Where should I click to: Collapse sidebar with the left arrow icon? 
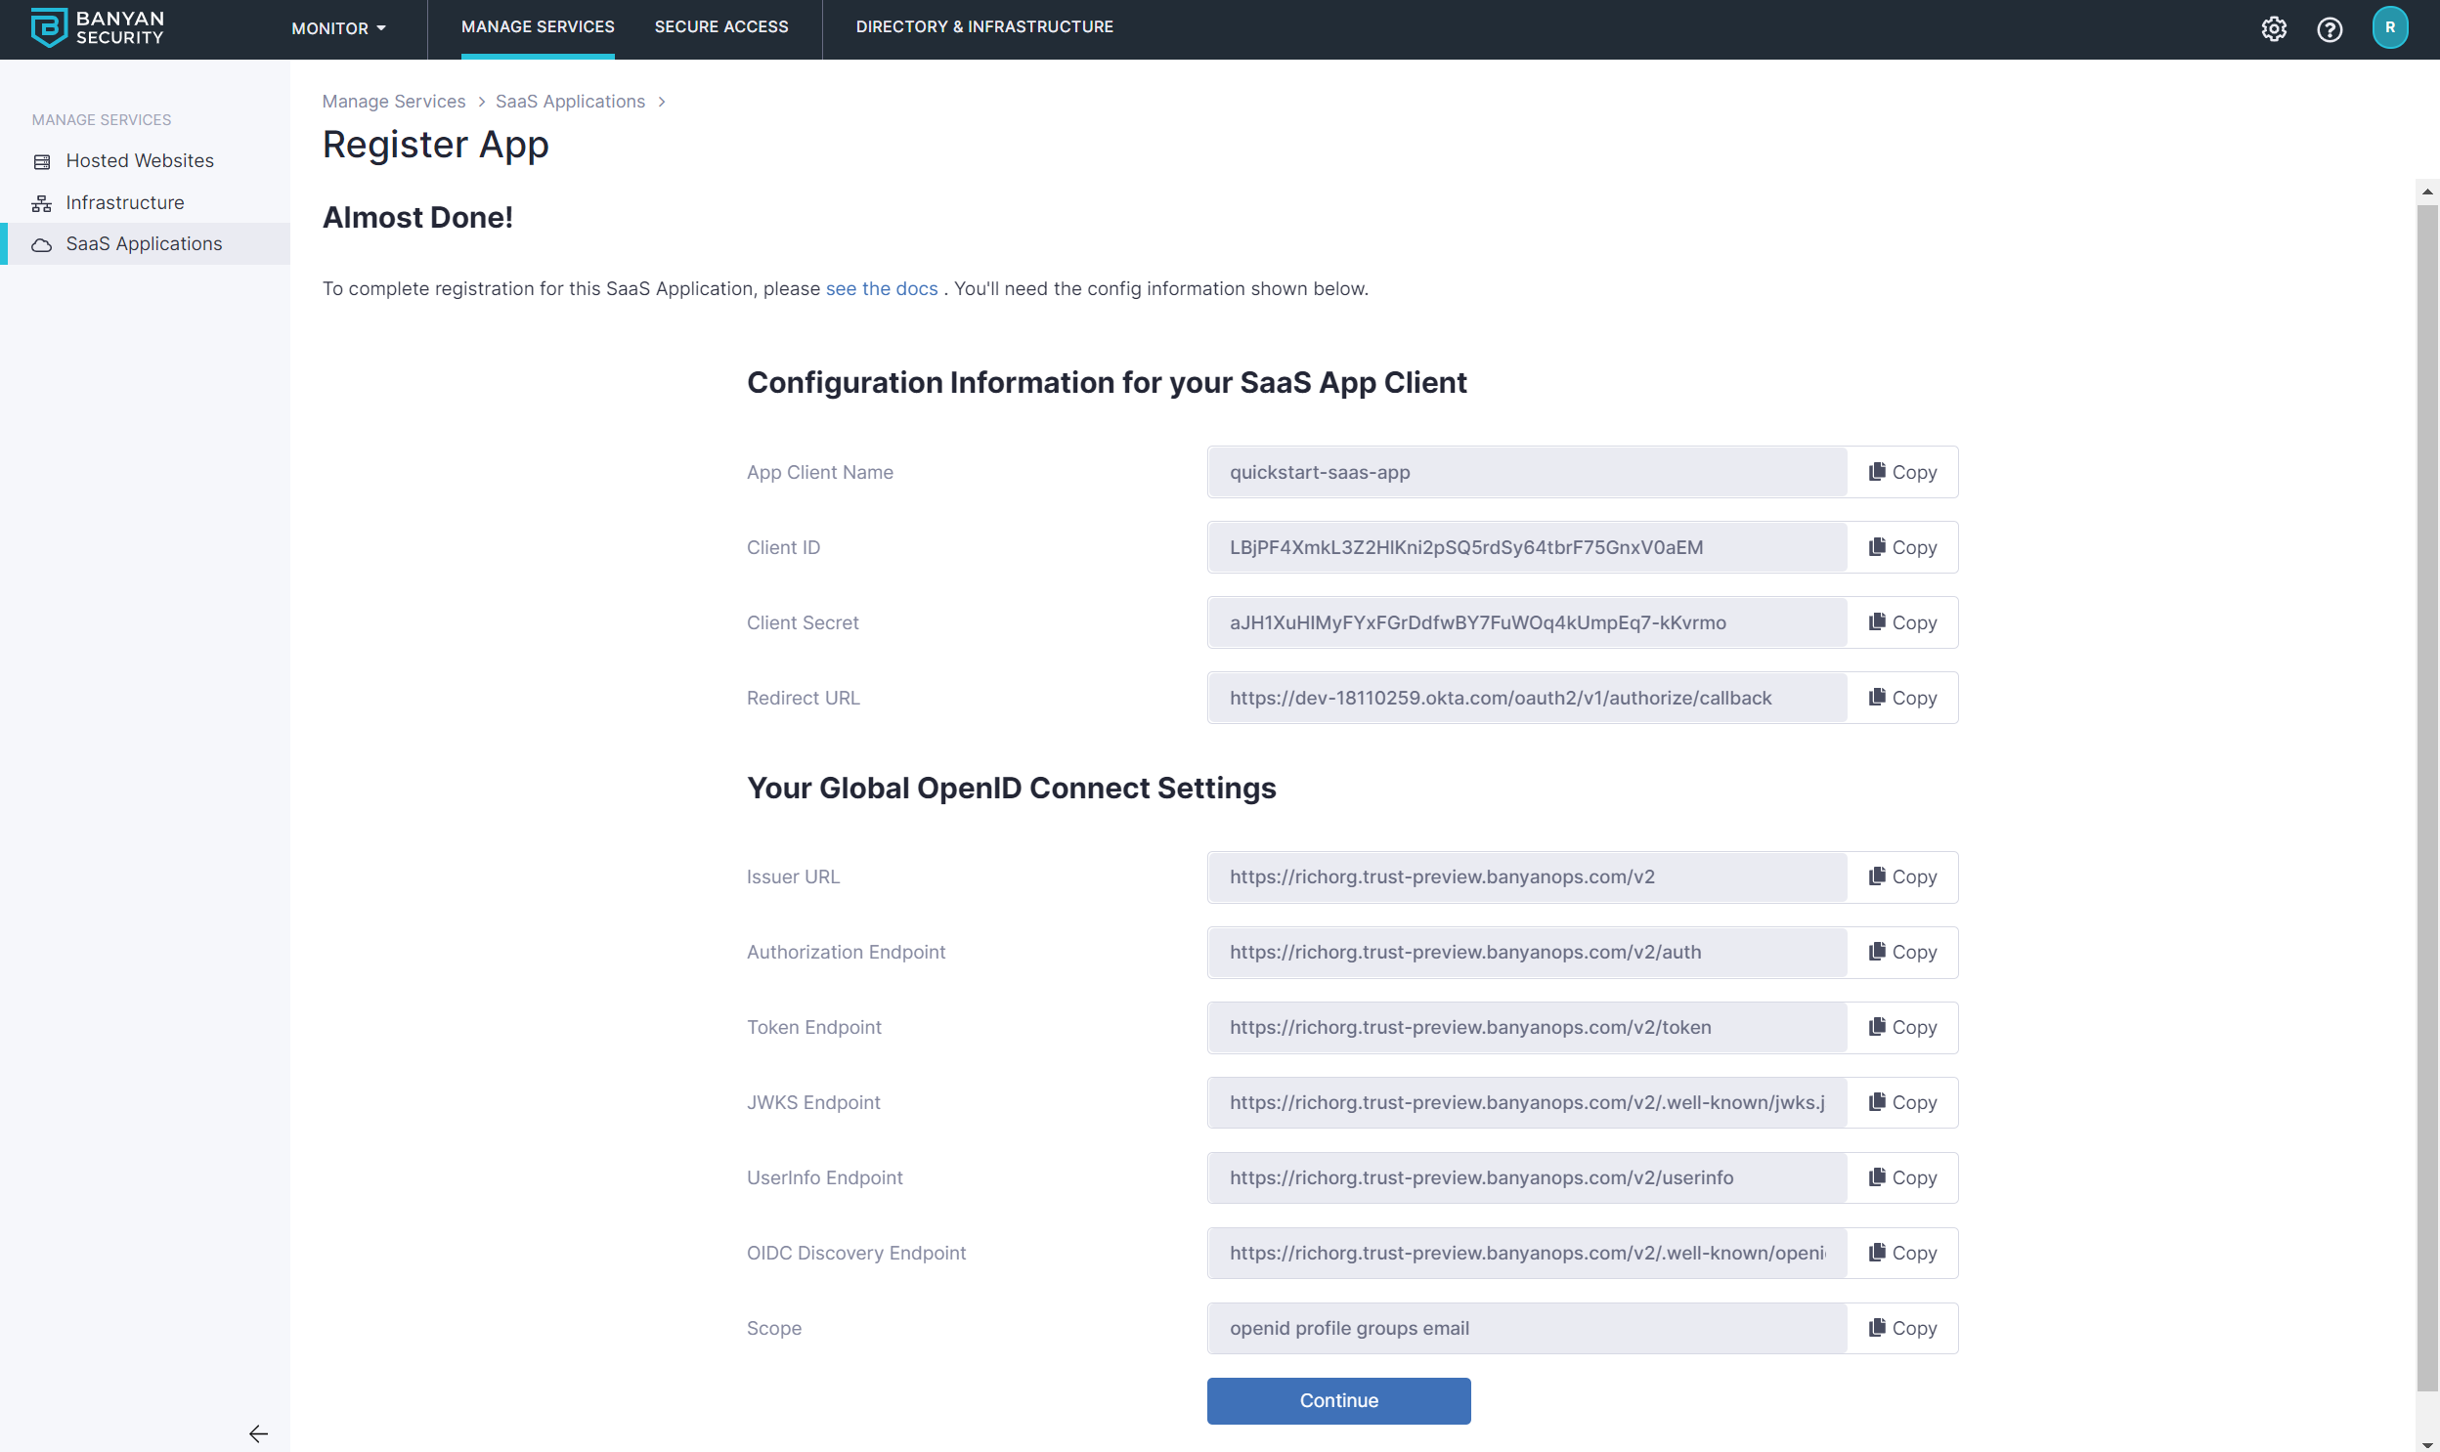[x=258, y=1432]
